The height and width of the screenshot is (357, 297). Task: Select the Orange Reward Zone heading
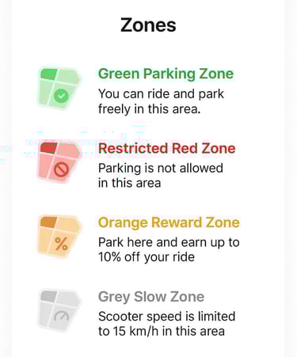click(x=169, y=222)
